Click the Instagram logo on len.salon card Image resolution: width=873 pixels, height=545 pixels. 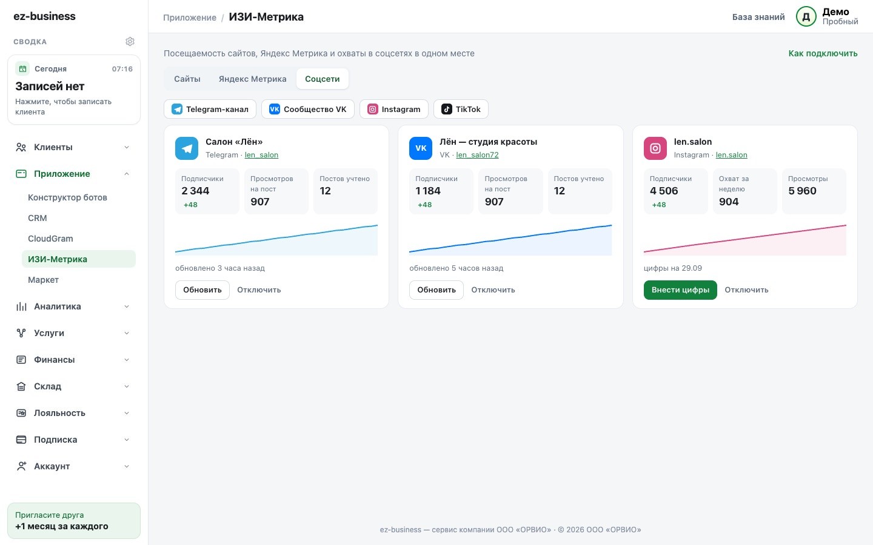(x=655, y=148)
